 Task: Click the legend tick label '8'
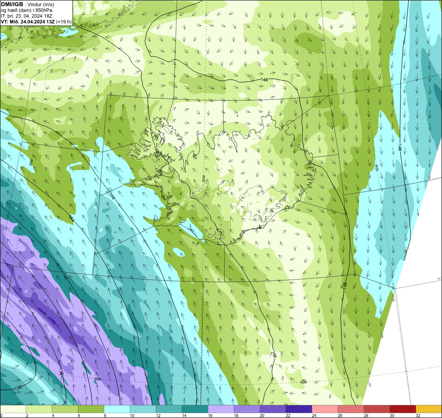pyautogui.click(x=105, y=415)
